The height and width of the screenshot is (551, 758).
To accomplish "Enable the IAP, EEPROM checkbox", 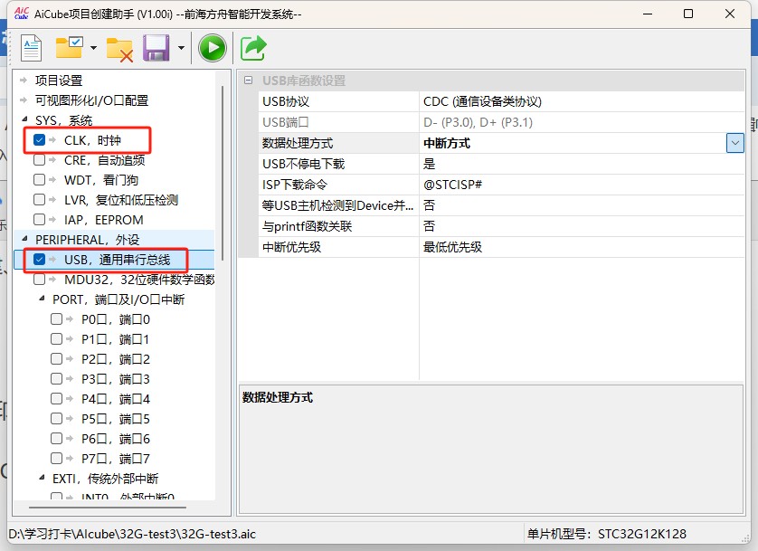I will click(39, 220).
